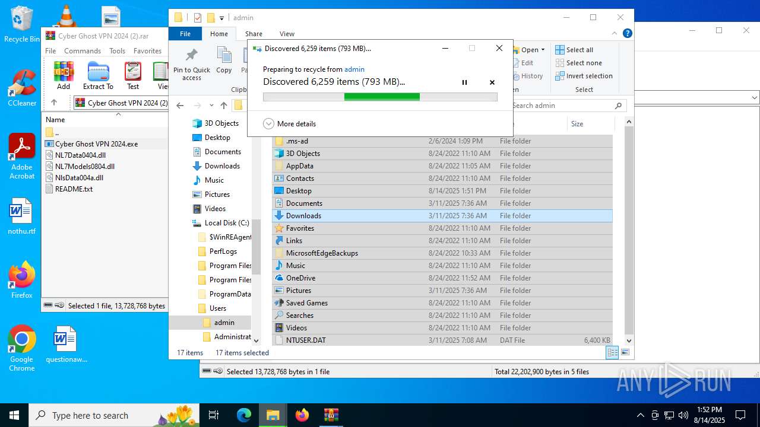Open Explorer File tab
Viewport: 760px width, 427px height.
point(185,34)
